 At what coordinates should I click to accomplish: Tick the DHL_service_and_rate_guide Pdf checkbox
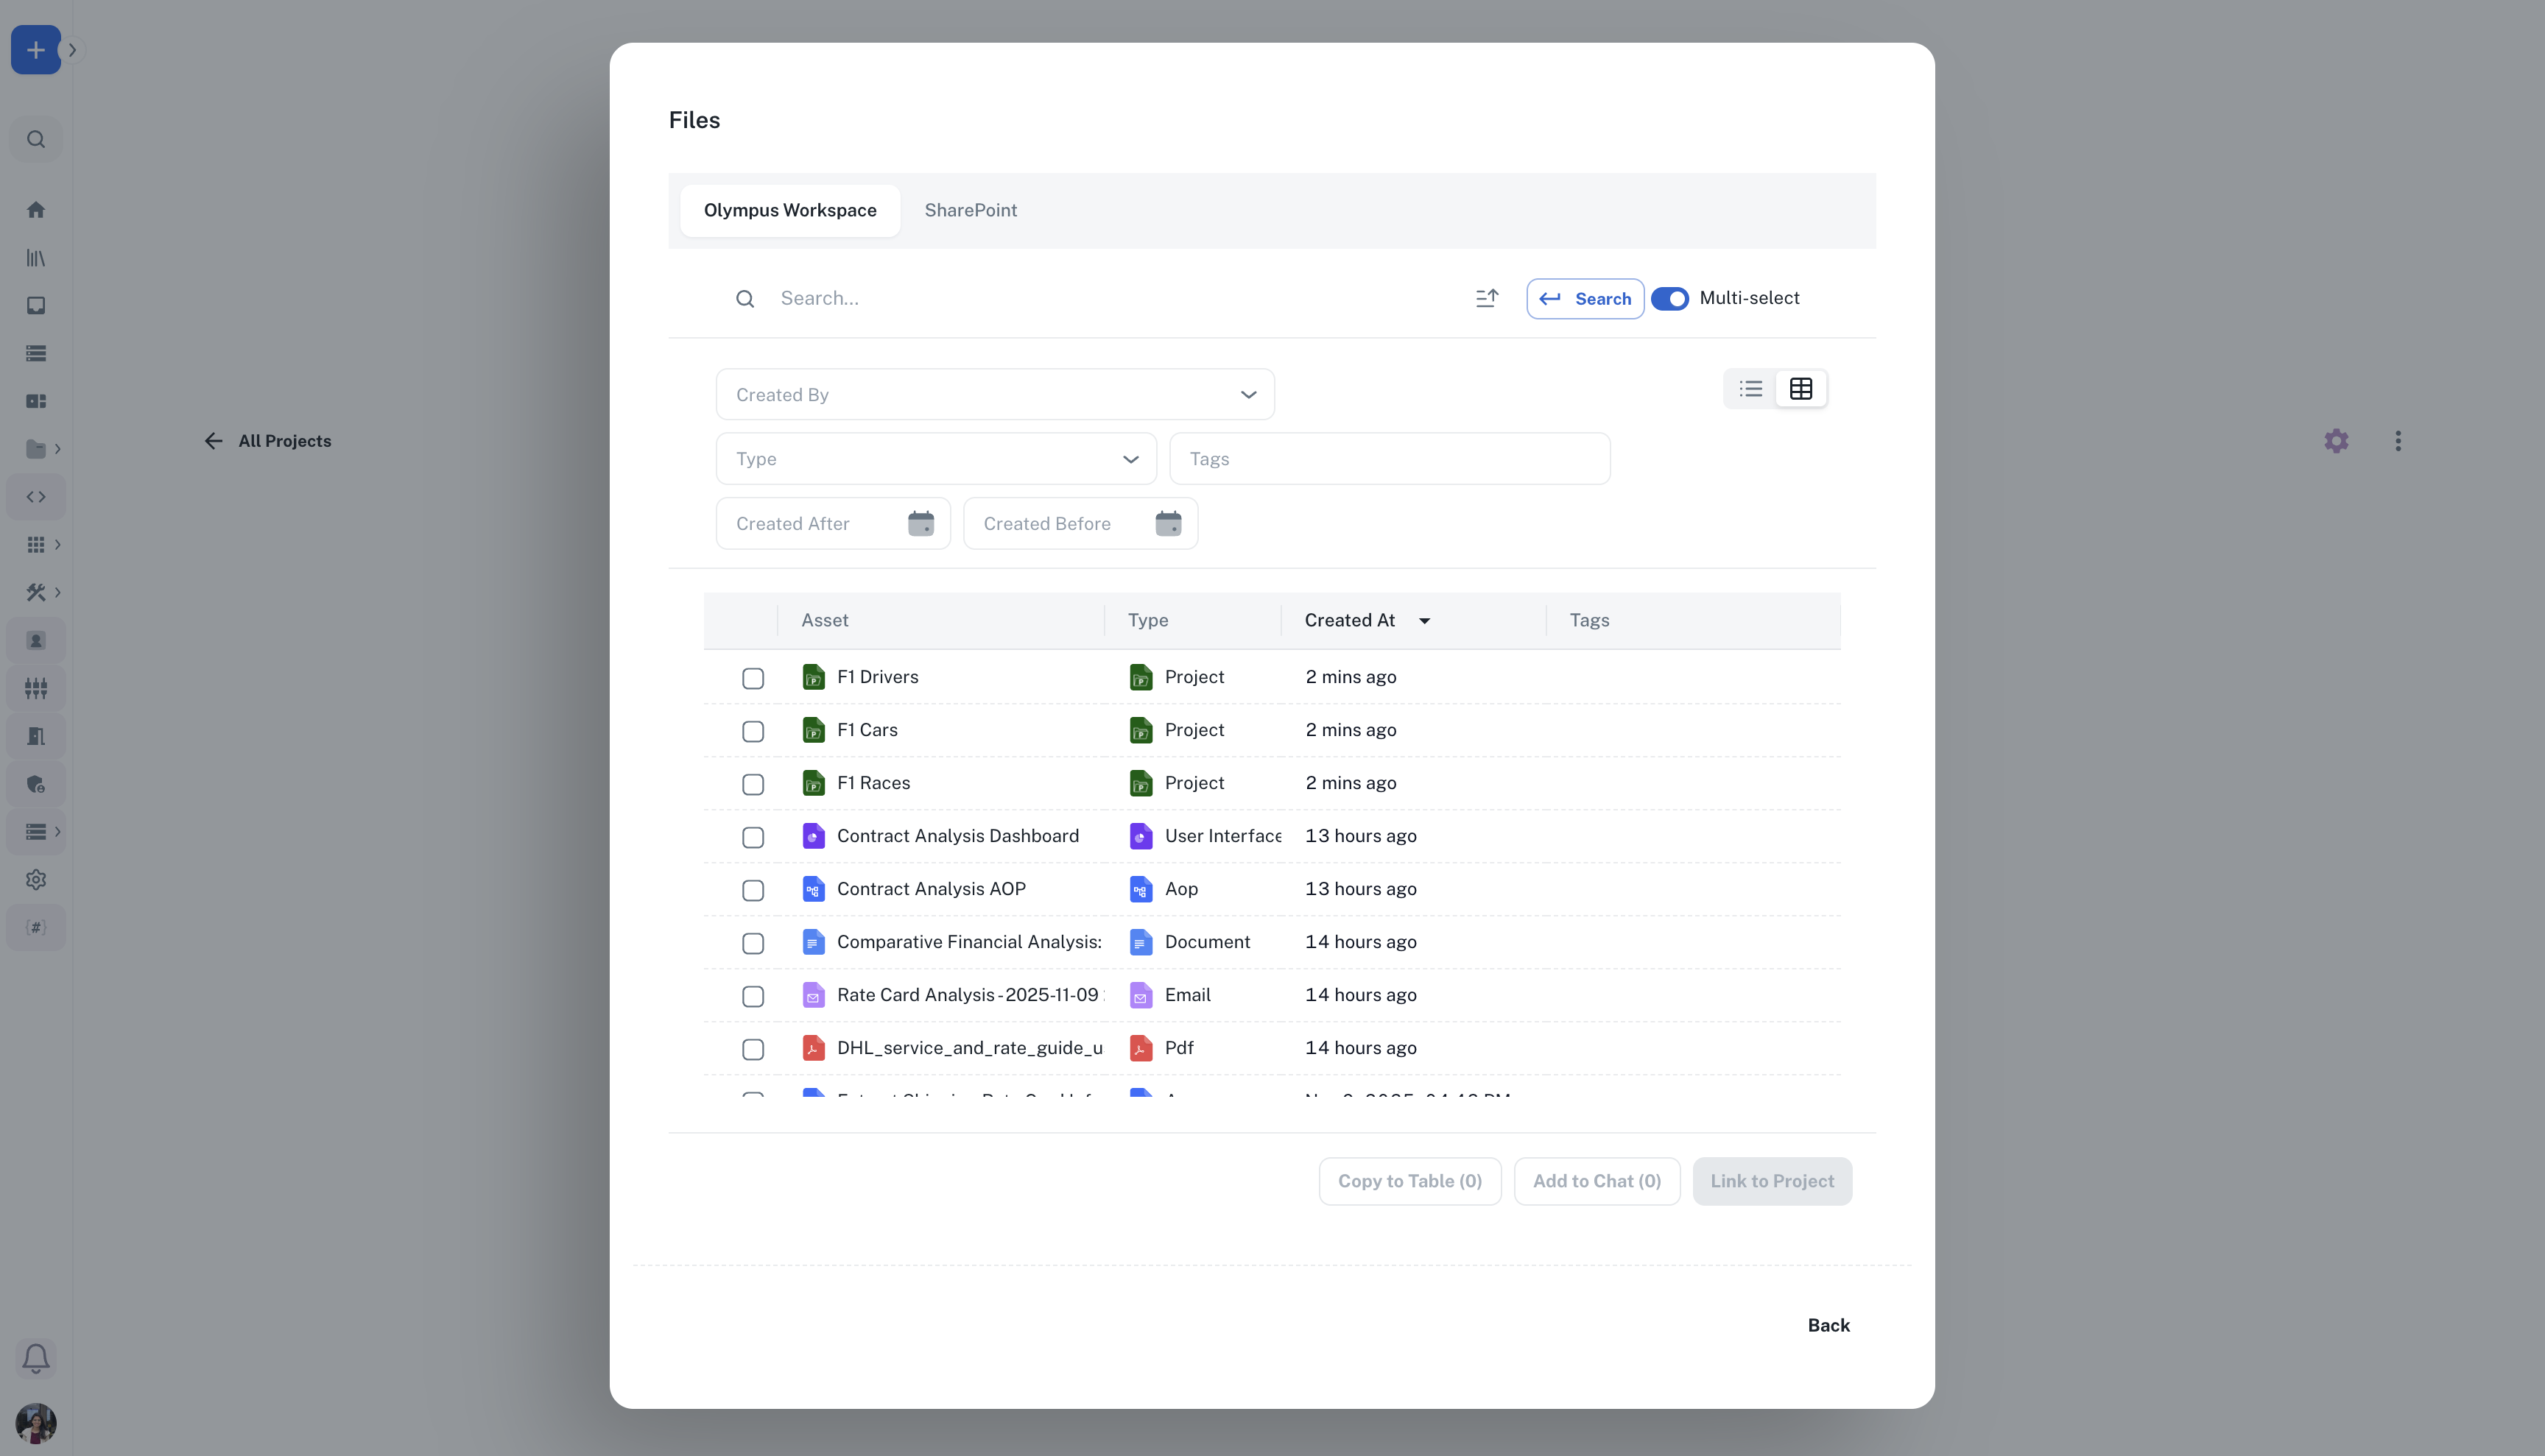[x=753, y=1049]
